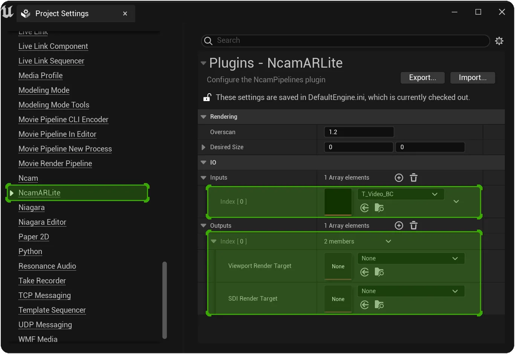Use selected asset for Viewport Render Target
The height and width of the screenshot is (354, 515).
pos(364,272)
